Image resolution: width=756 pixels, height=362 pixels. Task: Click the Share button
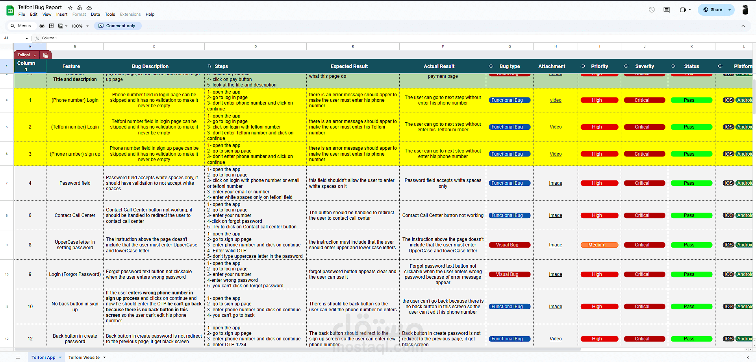point(712,10)
